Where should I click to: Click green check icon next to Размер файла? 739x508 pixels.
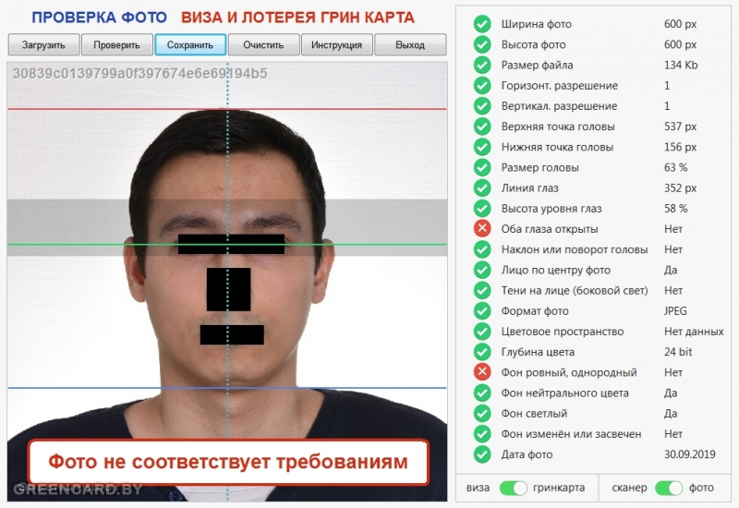[482, 65]
